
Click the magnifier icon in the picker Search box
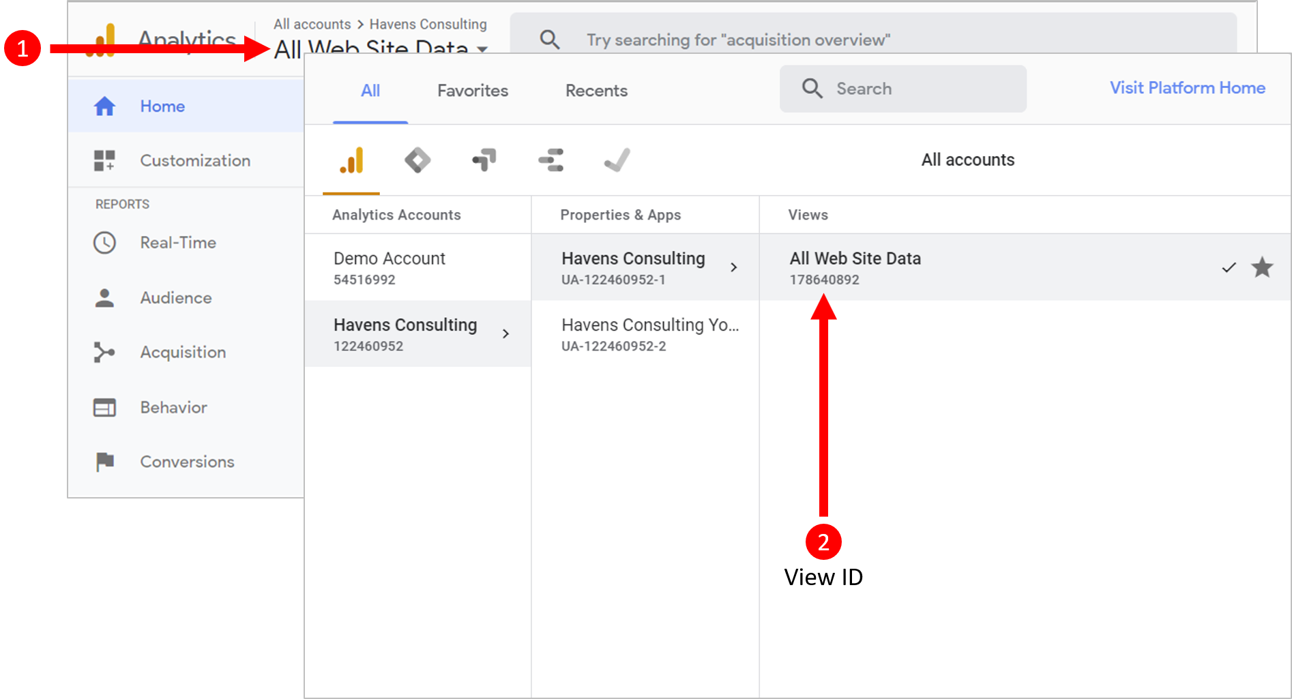(812, 89)
